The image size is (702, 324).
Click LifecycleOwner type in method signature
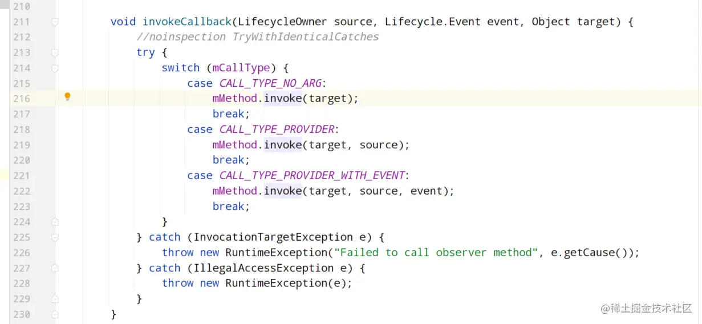pos(282,22)
